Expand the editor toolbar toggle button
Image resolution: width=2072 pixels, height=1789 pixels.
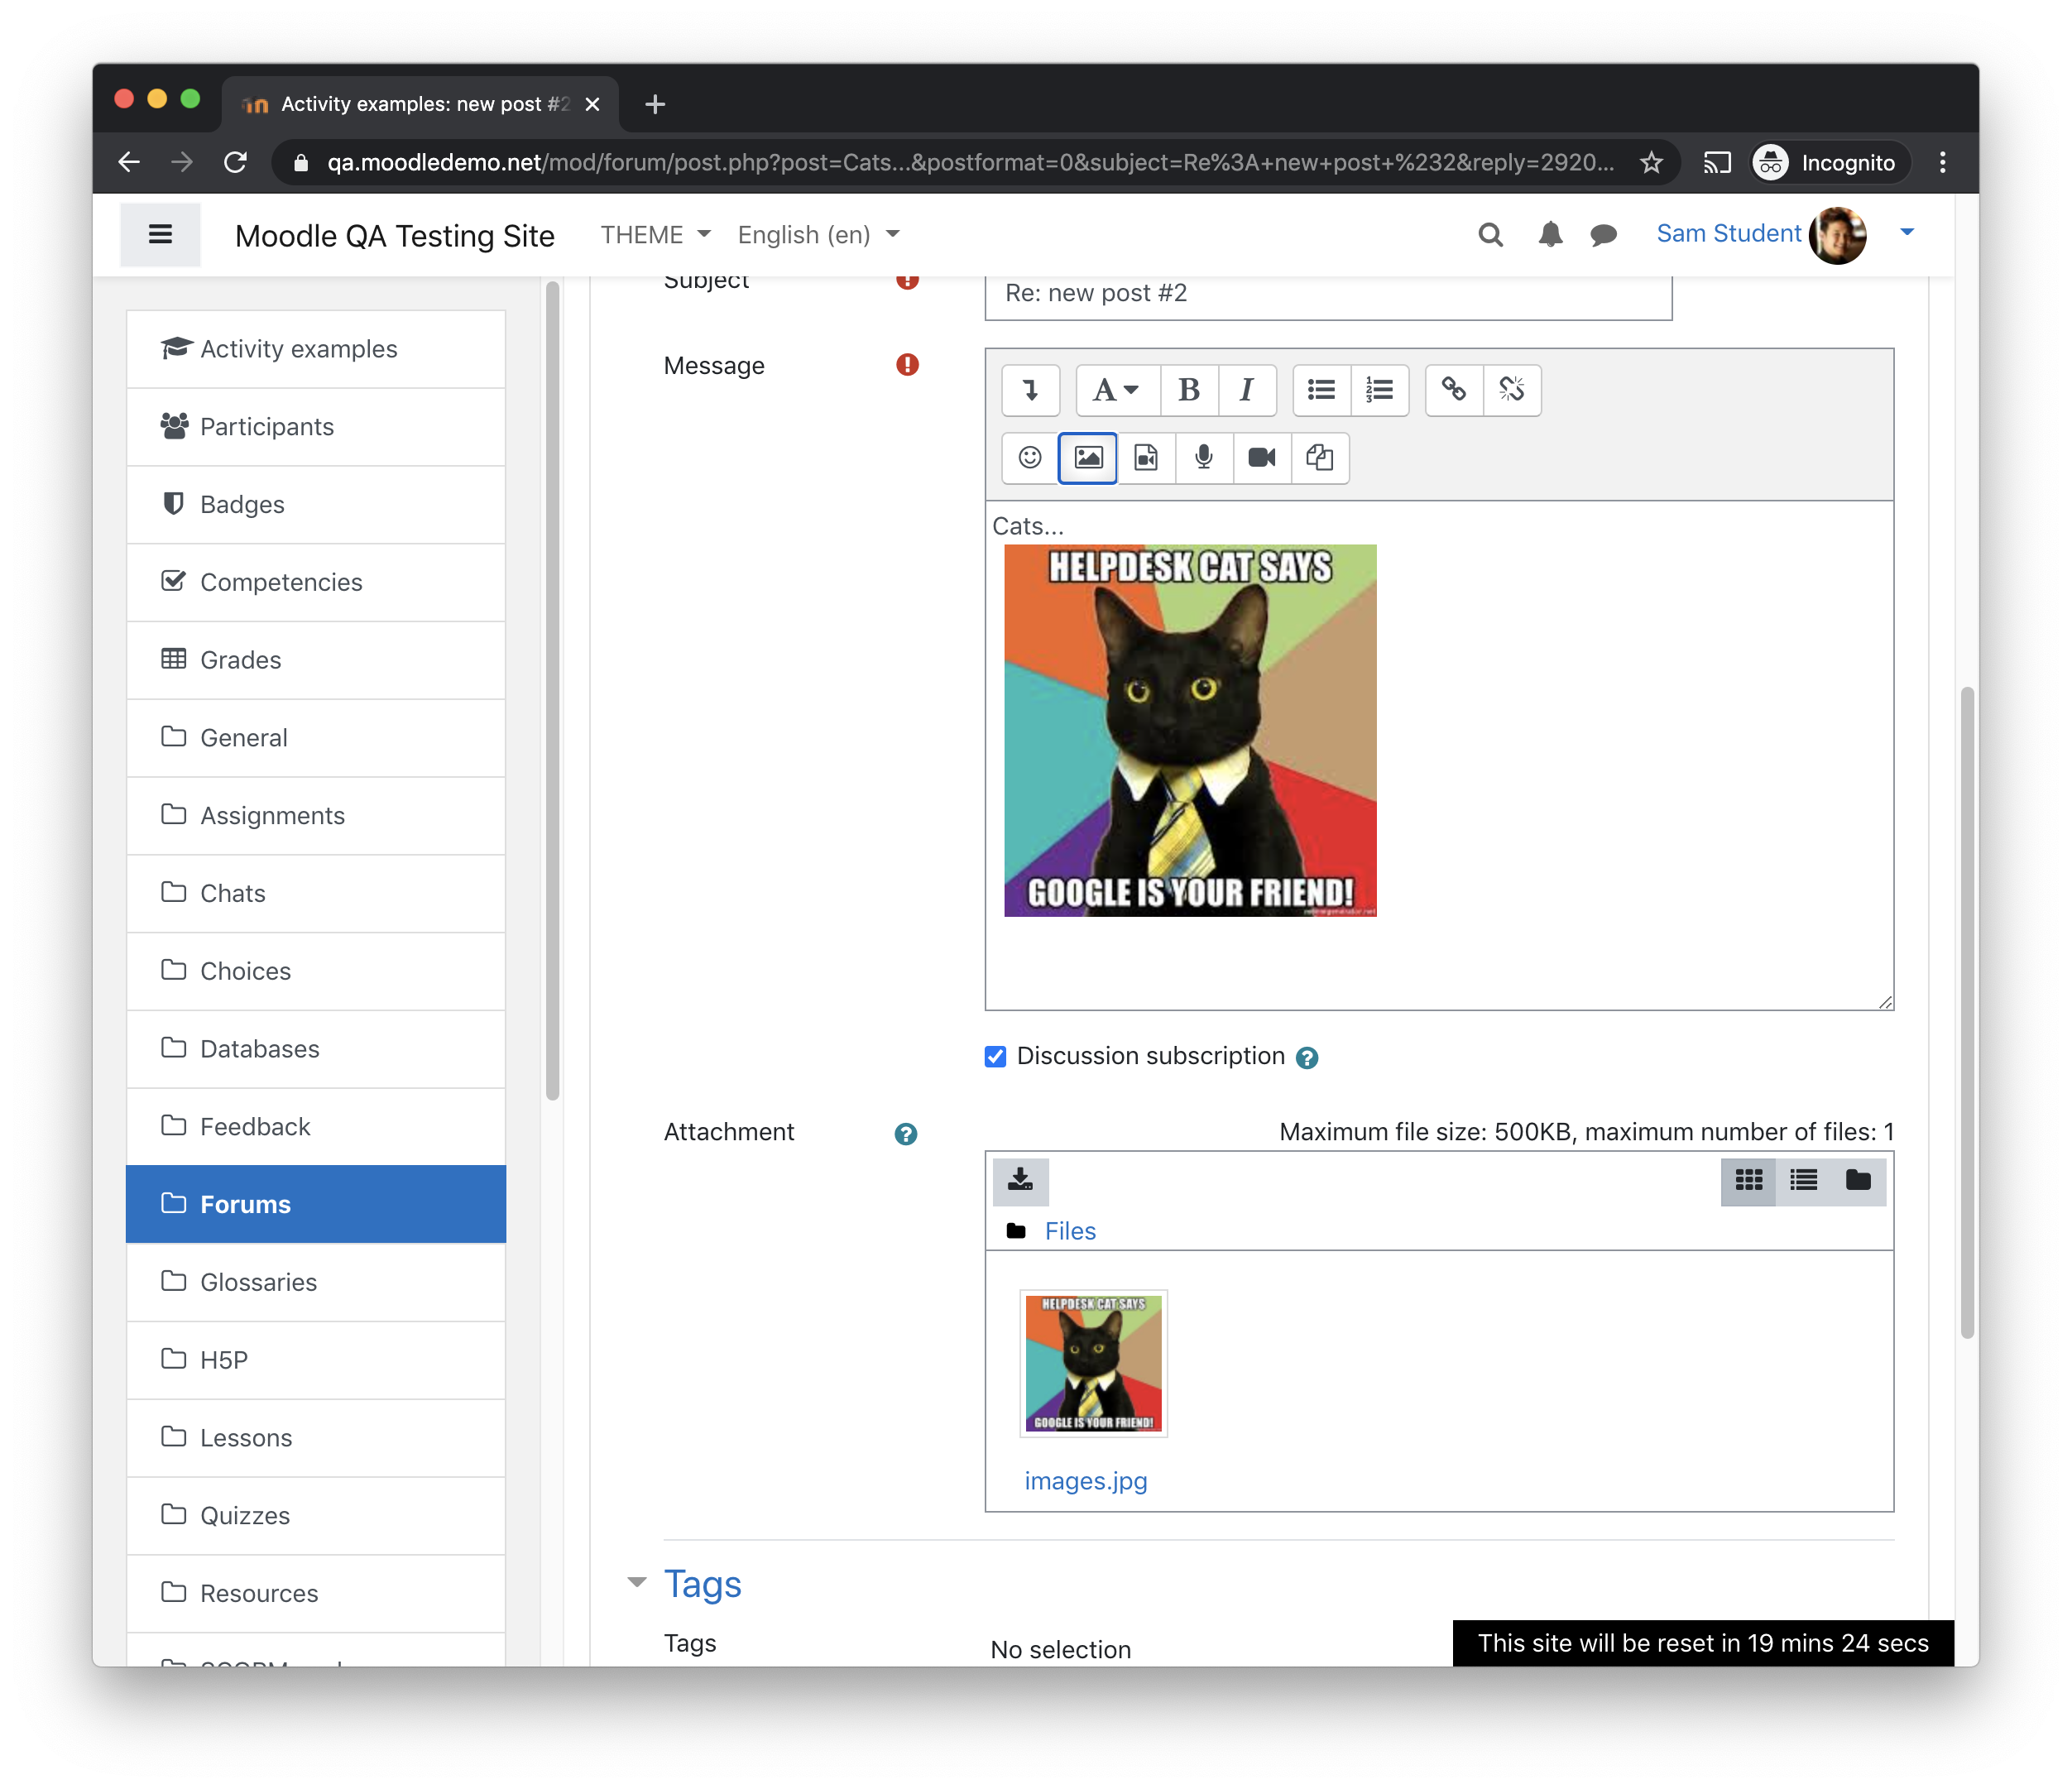coord(1030,390)
